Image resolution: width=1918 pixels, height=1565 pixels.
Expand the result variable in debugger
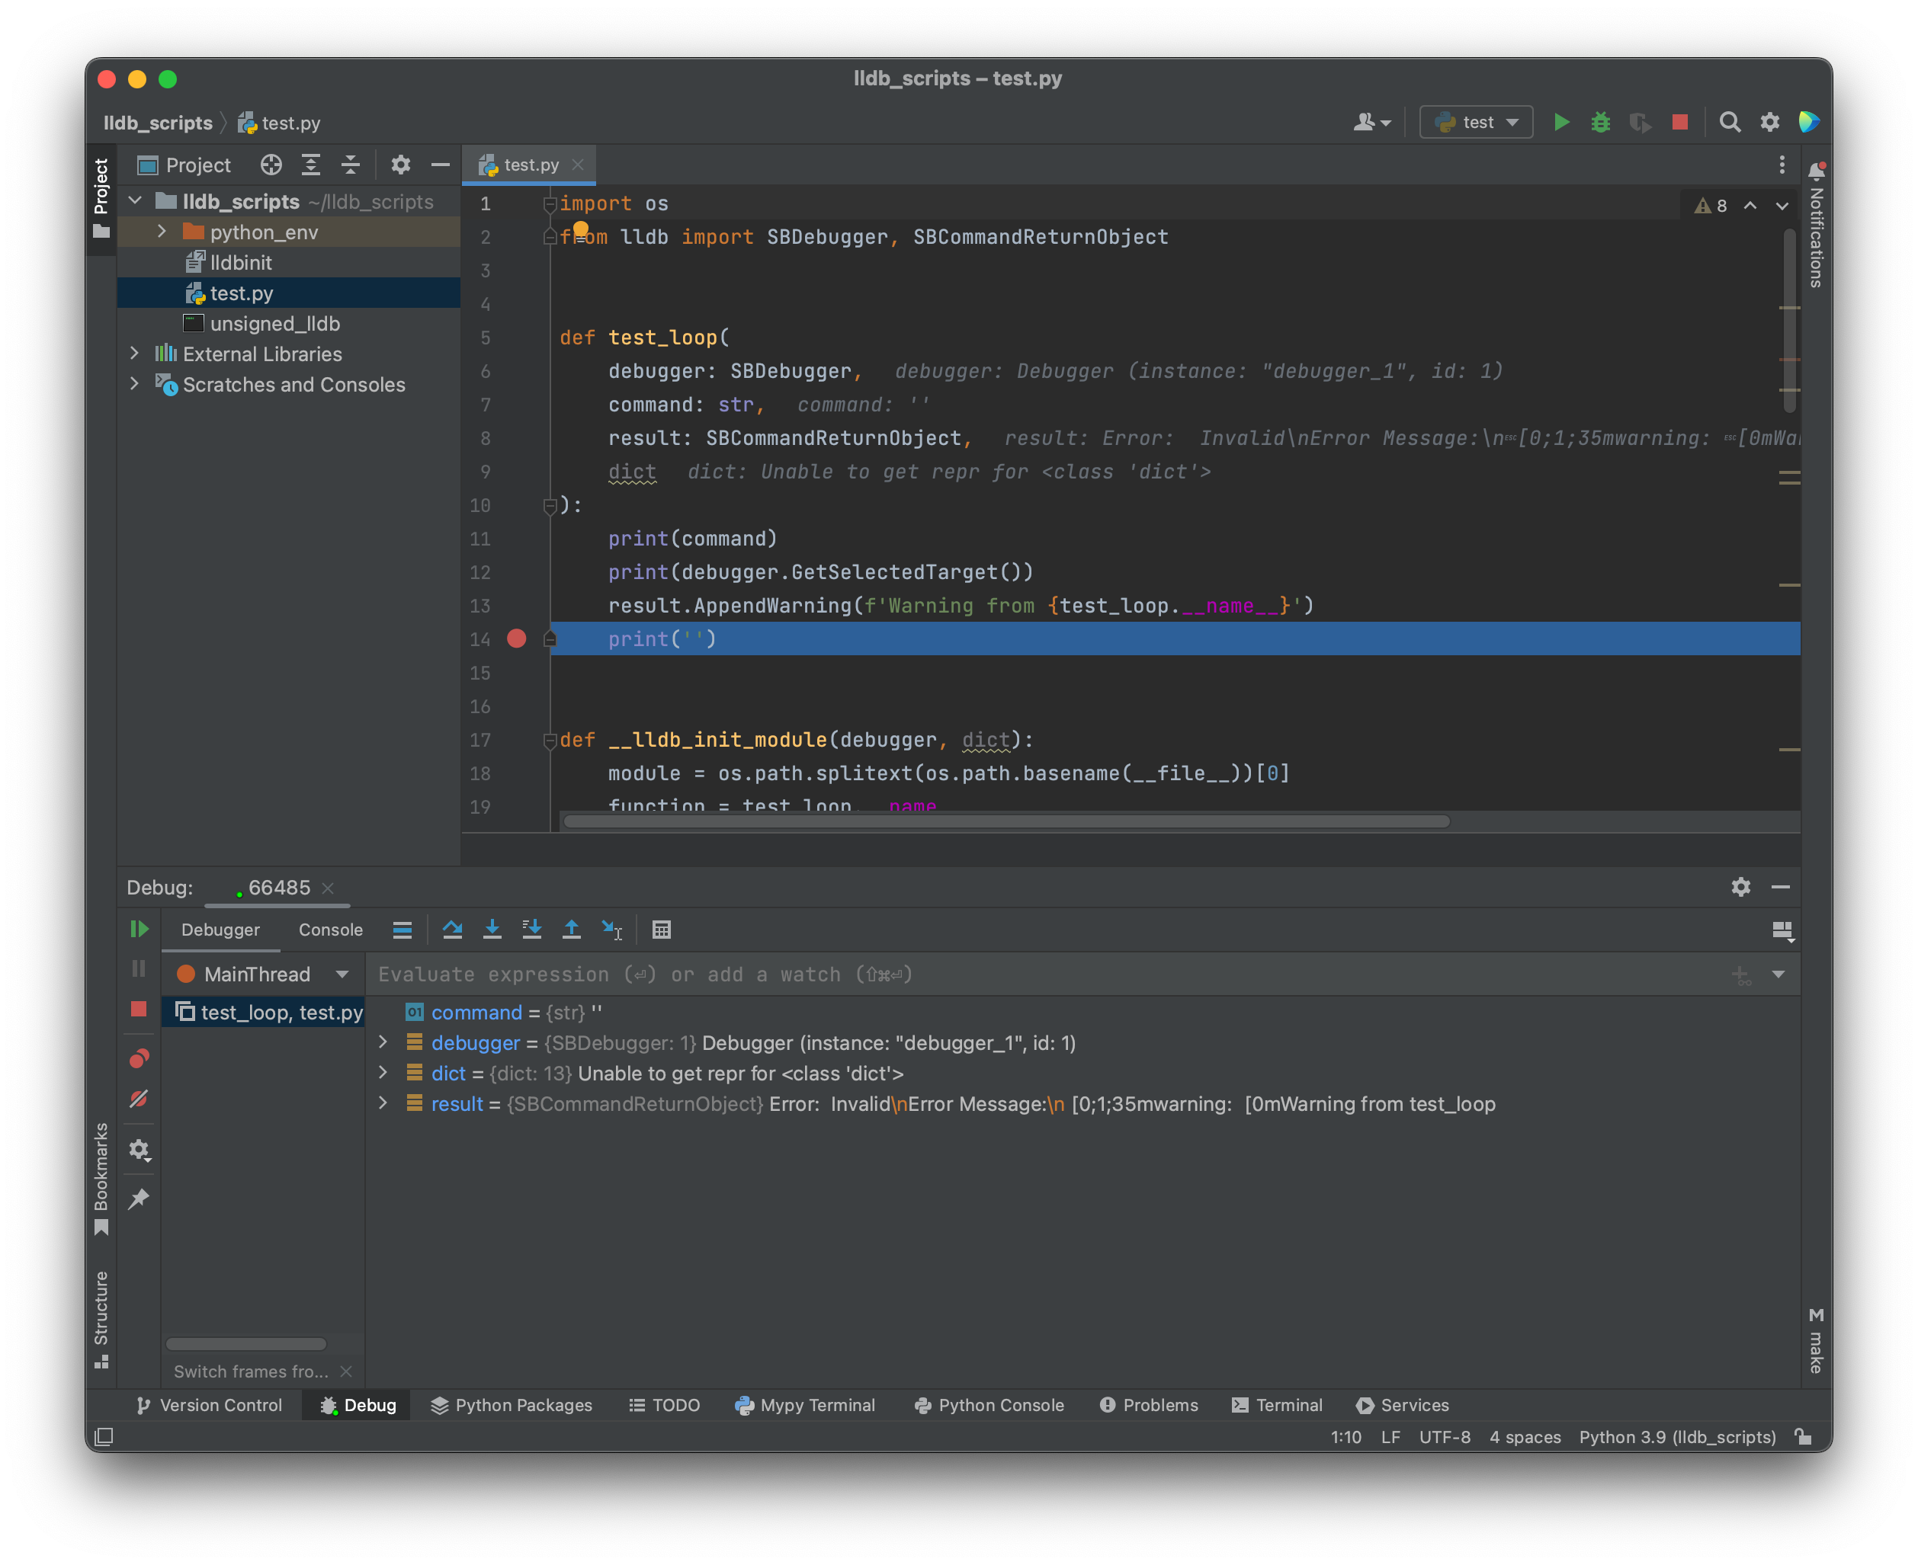(383, 1103)
